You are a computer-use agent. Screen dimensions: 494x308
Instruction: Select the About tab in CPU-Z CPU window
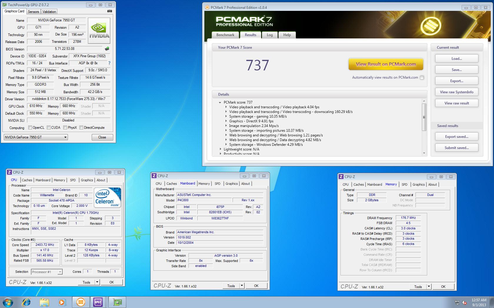click(101, 180)
